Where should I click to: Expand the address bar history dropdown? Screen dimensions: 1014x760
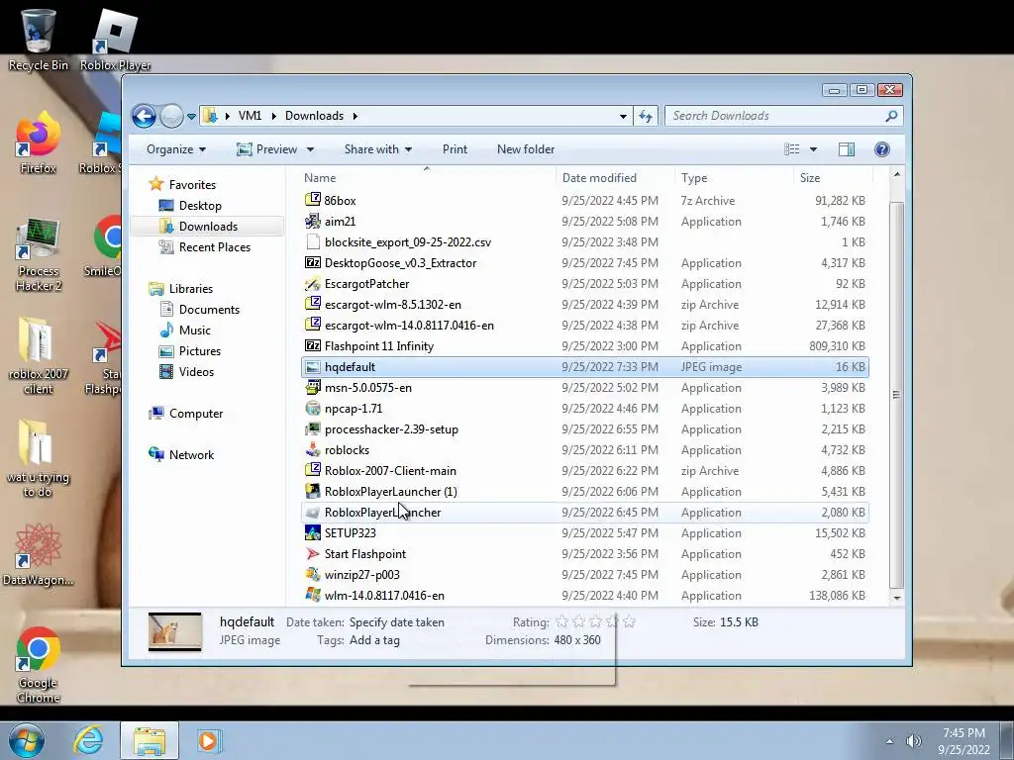click(623, 117)
